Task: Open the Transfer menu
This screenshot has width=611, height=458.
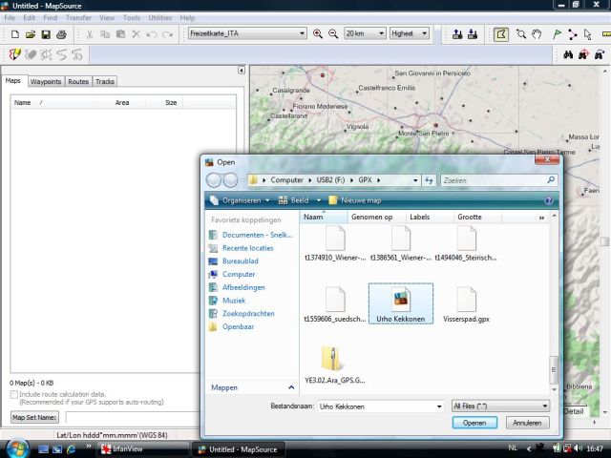Action: [77, 18]
